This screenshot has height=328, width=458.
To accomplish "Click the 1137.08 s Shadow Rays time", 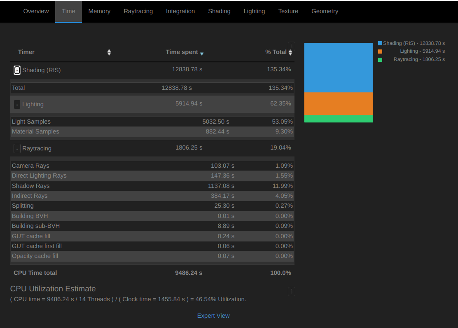I will tap(221, 186).
